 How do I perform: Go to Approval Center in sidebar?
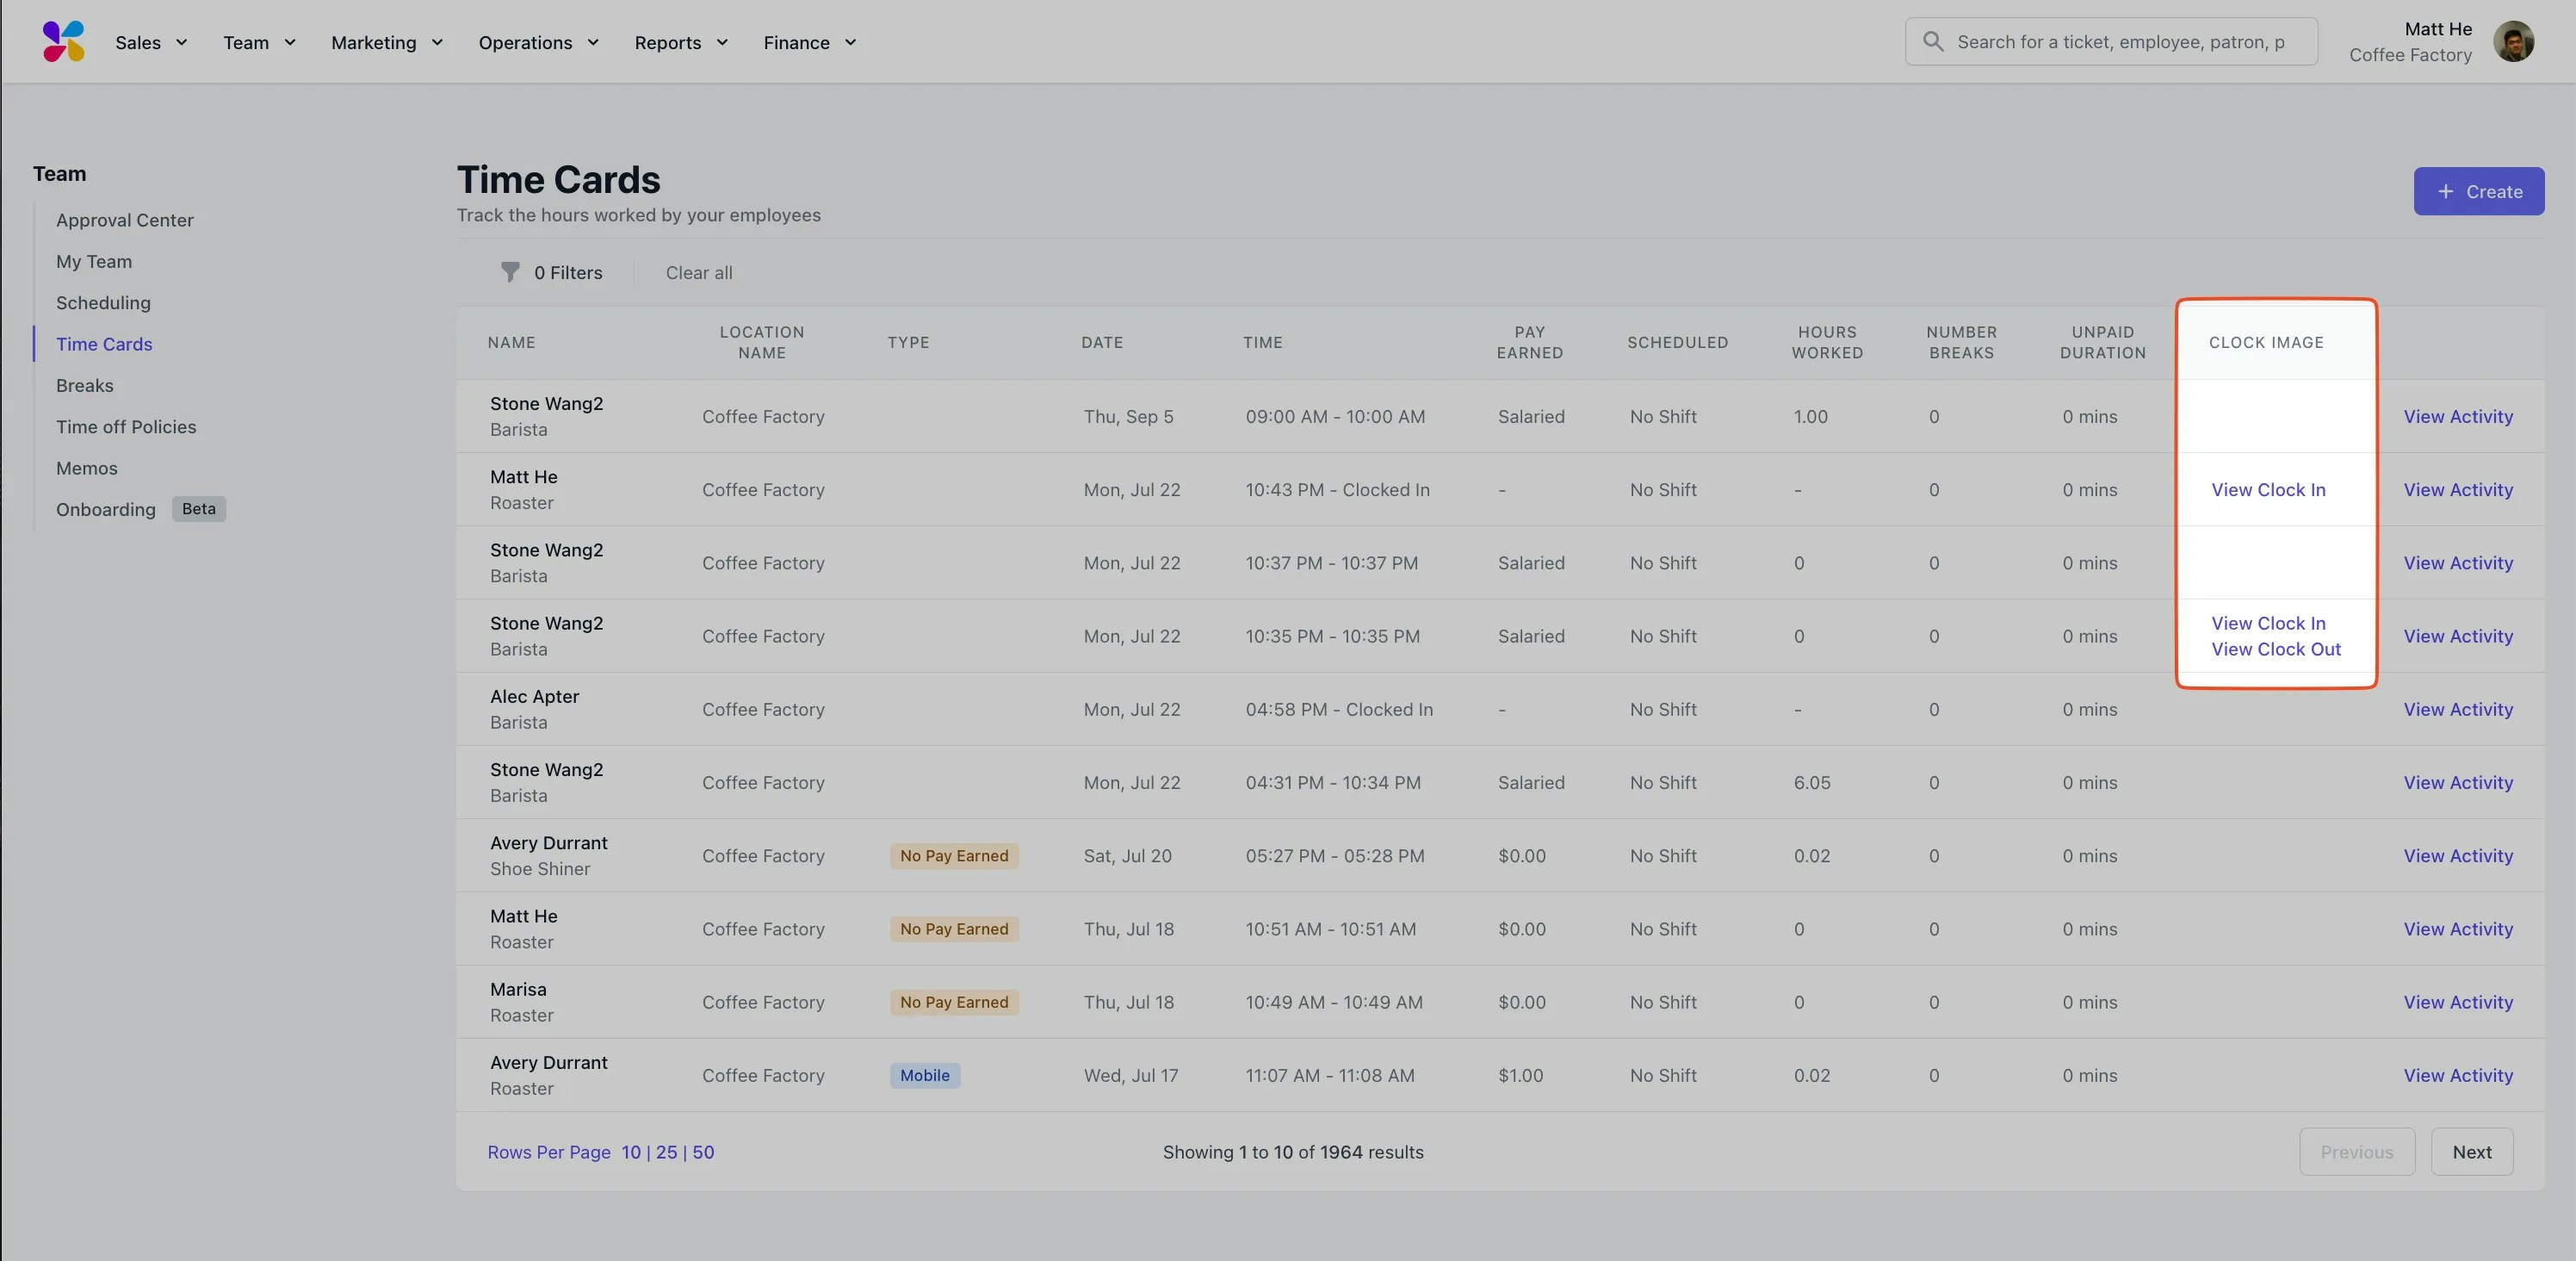tap(125, 221)
